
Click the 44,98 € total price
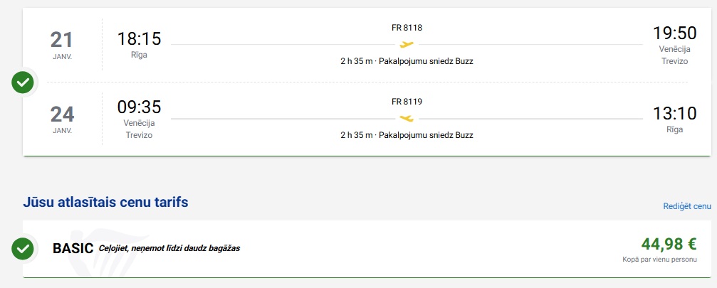tap(669, 245)
